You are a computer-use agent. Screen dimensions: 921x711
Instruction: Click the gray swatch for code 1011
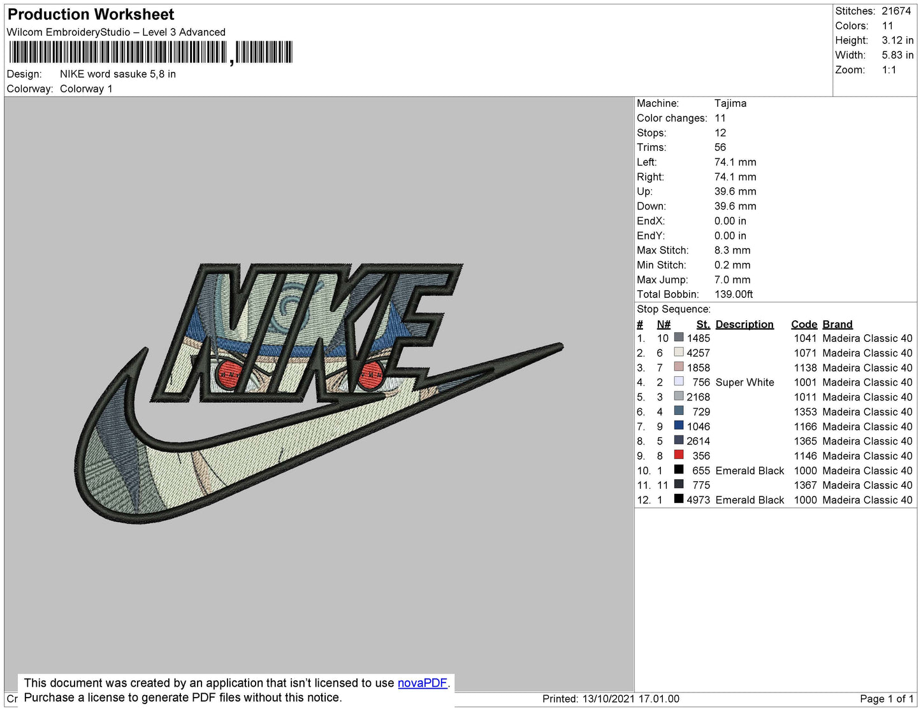pyautogui.click(x=679, y=396)
